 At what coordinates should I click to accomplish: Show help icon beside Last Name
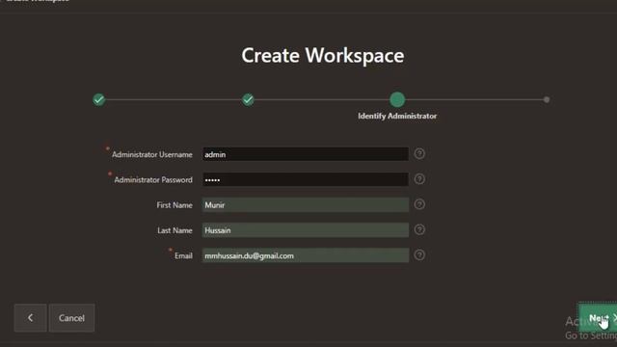point(419,229)
